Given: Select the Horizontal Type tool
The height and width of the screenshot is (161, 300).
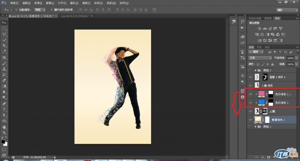Looking at the screenshot, I should [4, 109].
